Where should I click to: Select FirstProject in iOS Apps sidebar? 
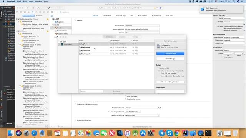coord(68,44)
